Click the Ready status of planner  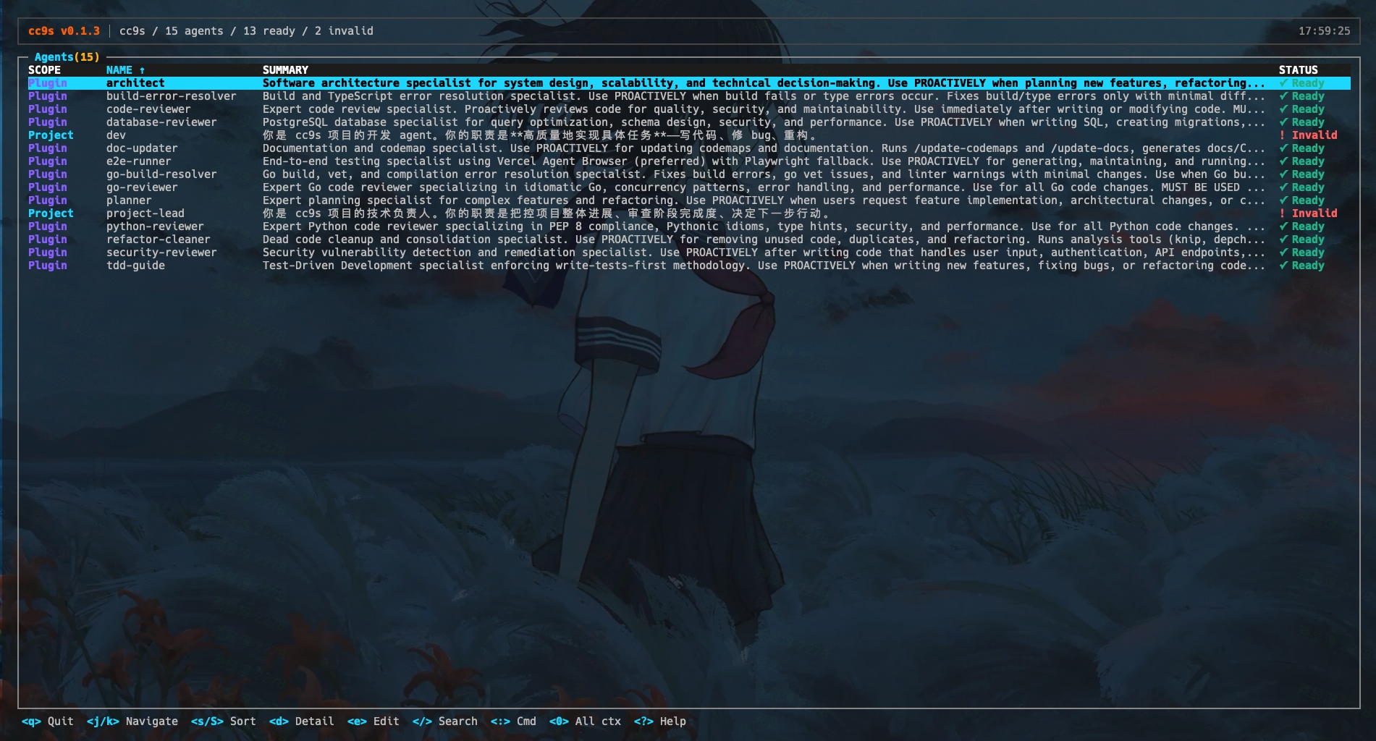tap(1301, 200)
